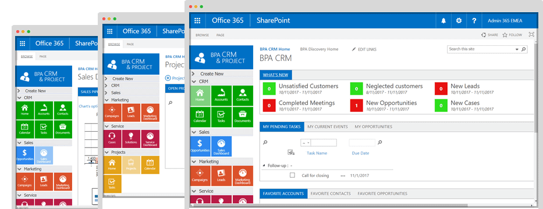Open Contacts tile in the front window

click(243, 96)
